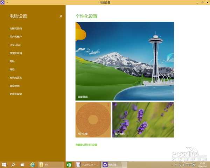The width and height of the screenshot is (210, 168).
Task: Click the taskbar Search magnifier icon
Action: click(x=13, y=164)
